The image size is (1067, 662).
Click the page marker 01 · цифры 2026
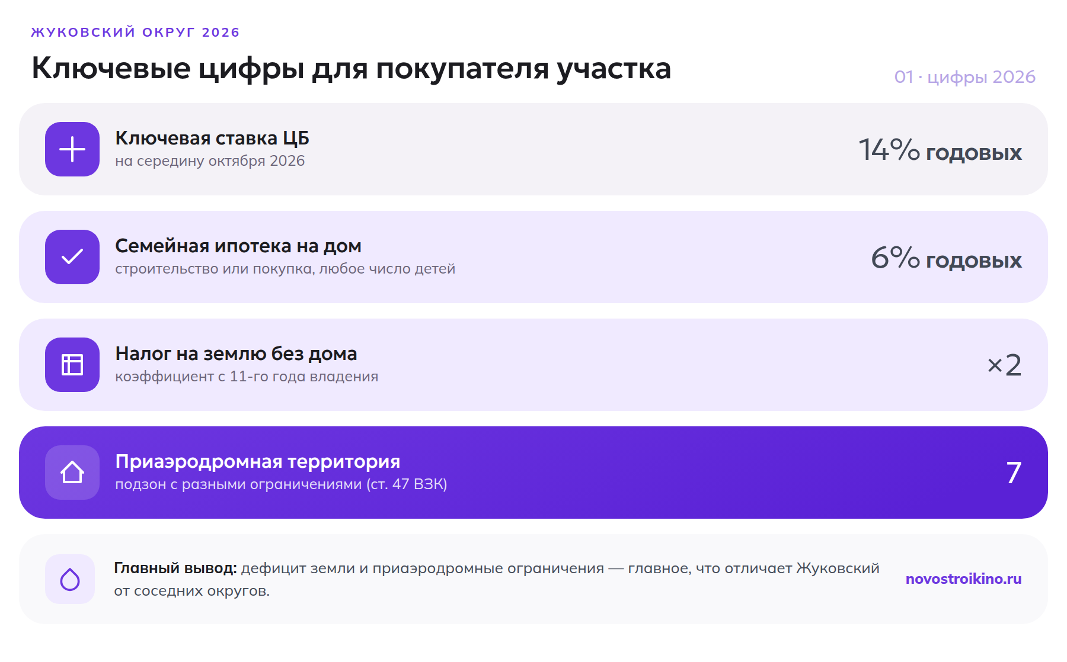pos(964,77)
